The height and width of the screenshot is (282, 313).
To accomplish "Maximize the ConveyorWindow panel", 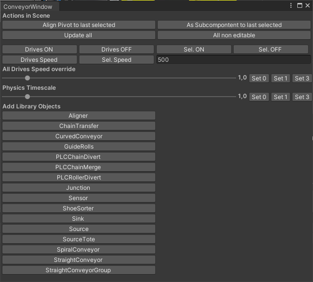I will click(x=299, y=5).
